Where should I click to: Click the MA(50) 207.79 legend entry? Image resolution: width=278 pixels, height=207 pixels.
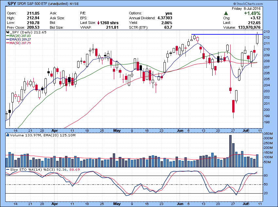pyautogui.click(x=18, y=43)
